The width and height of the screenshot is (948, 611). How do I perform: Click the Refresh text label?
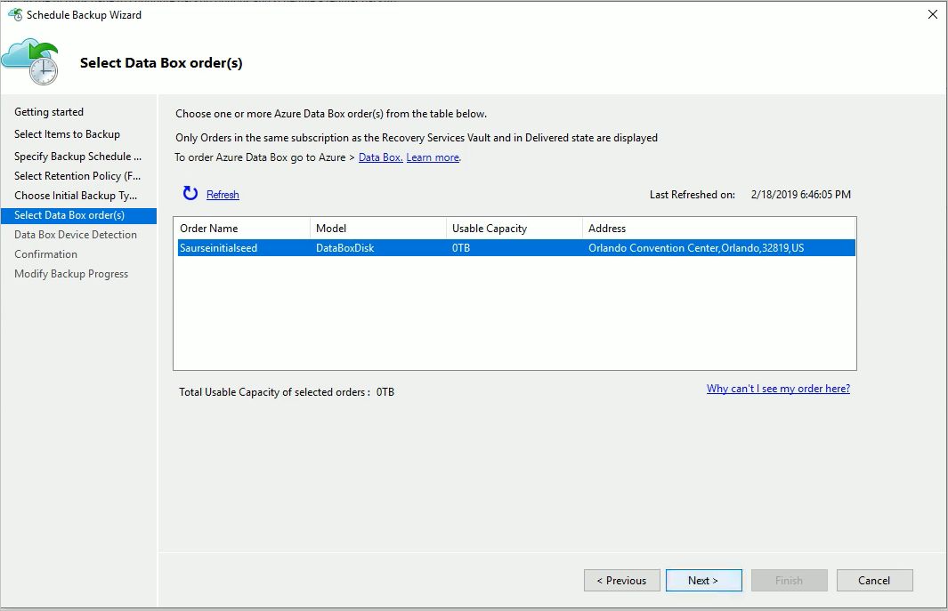coord(223,194)
